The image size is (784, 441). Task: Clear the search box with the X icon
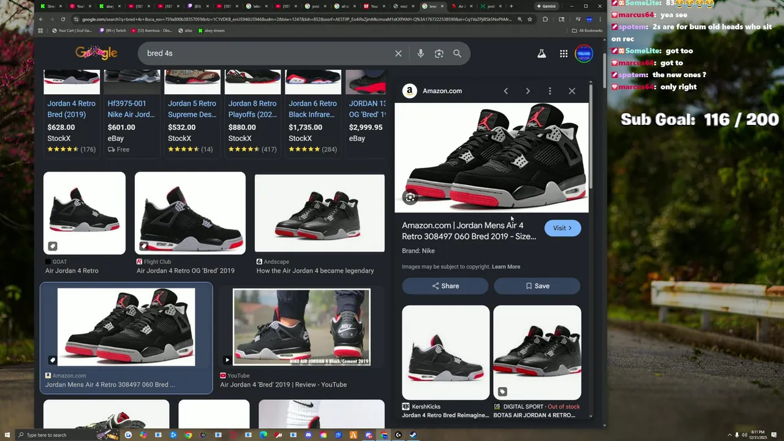[398, 53]
